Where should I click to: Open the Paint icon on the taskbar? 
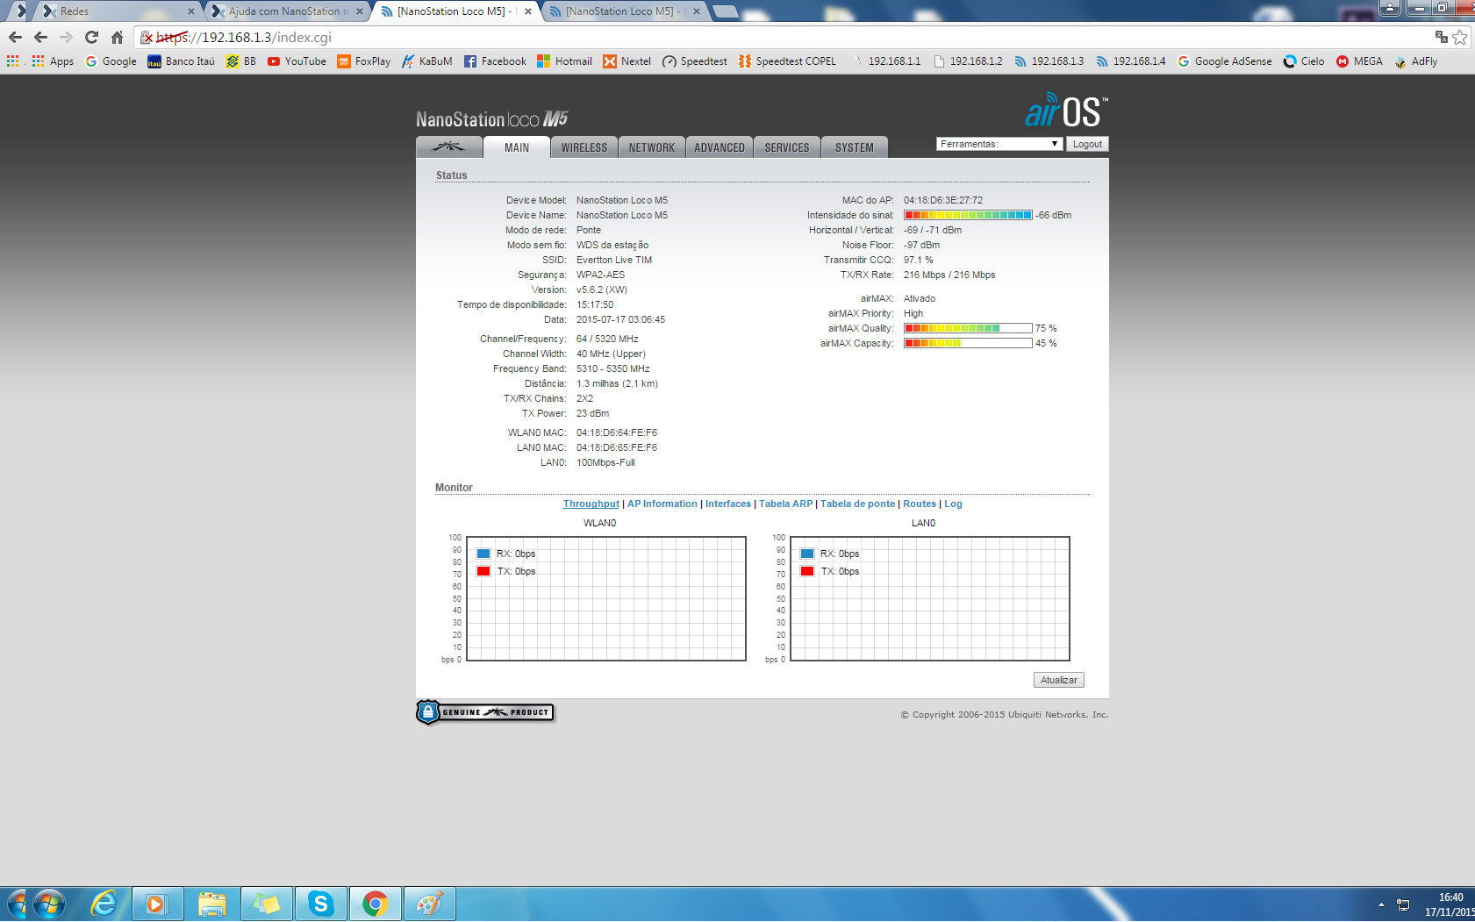click(x=430, y=904)
